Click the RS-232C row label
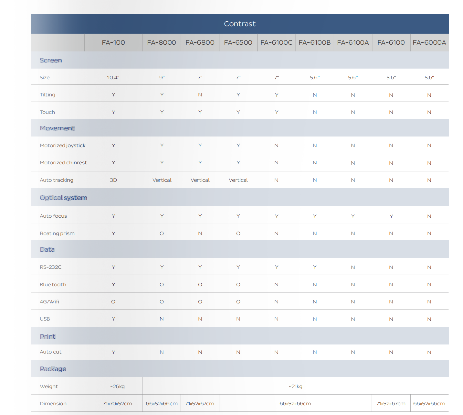 click(x=50, y=267)
